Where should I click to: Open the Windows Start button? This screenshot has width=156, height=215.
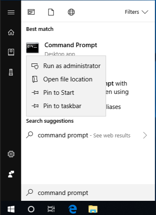click(11, 209)
